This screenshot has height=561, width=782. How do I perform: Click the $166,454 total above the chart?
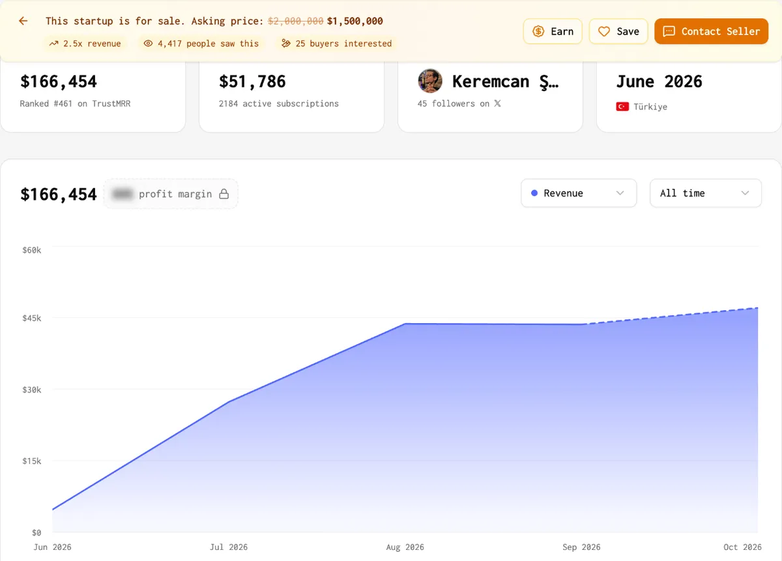tap(59, 194)
